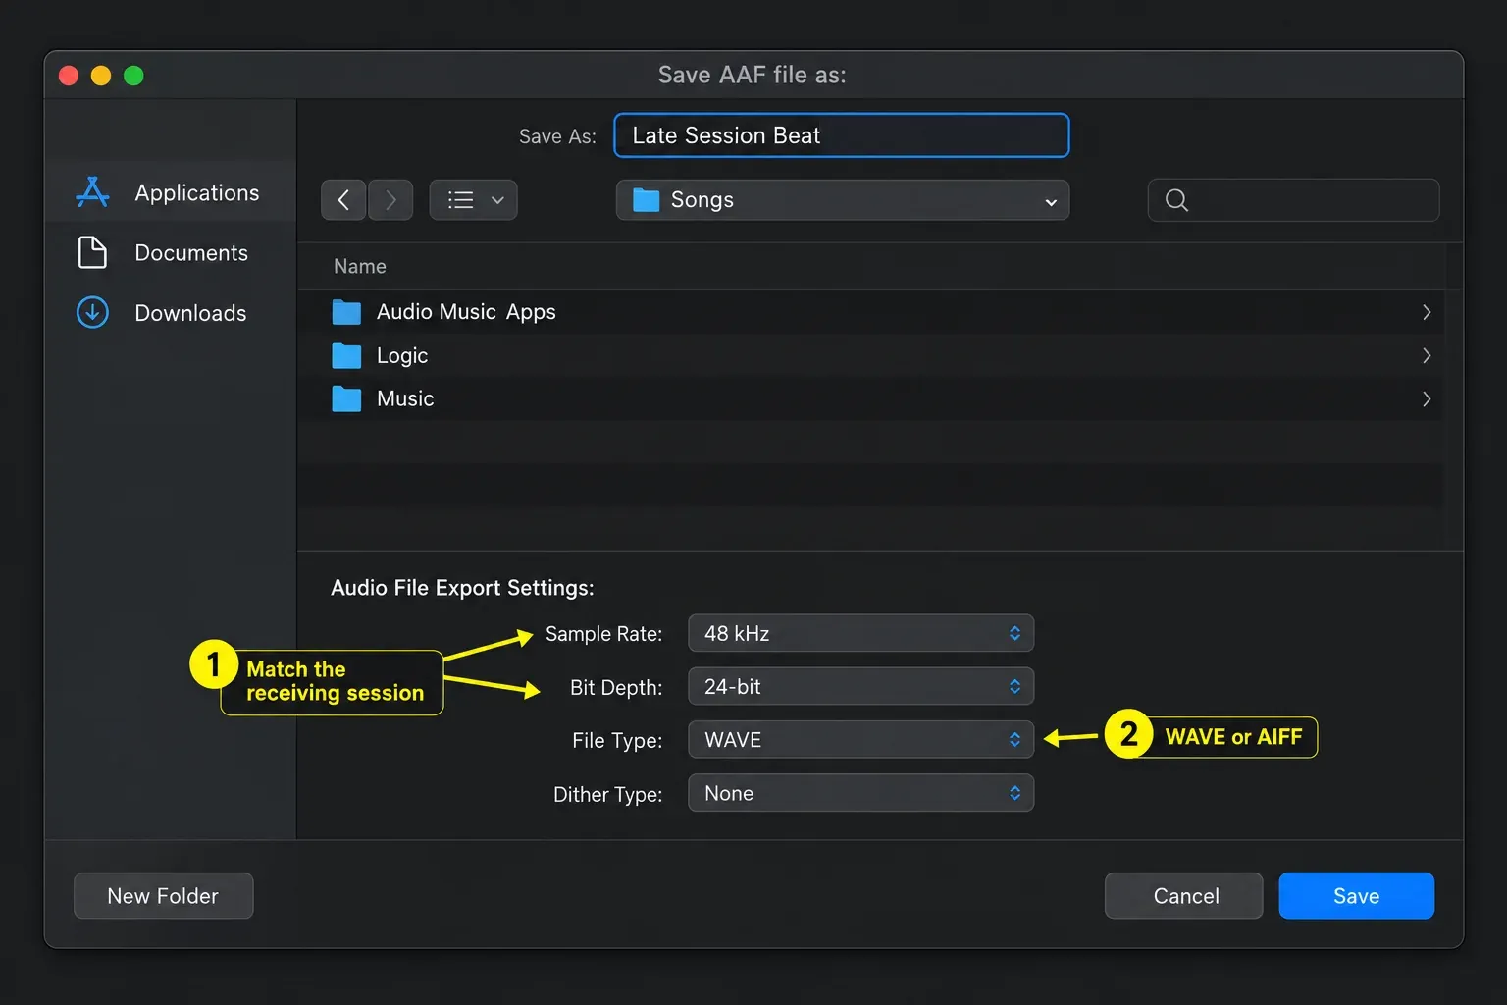The width and height of the screenshot is (1507, 1005).
Task: Select the Music folder icon
Action: click(x=346, y=398)
